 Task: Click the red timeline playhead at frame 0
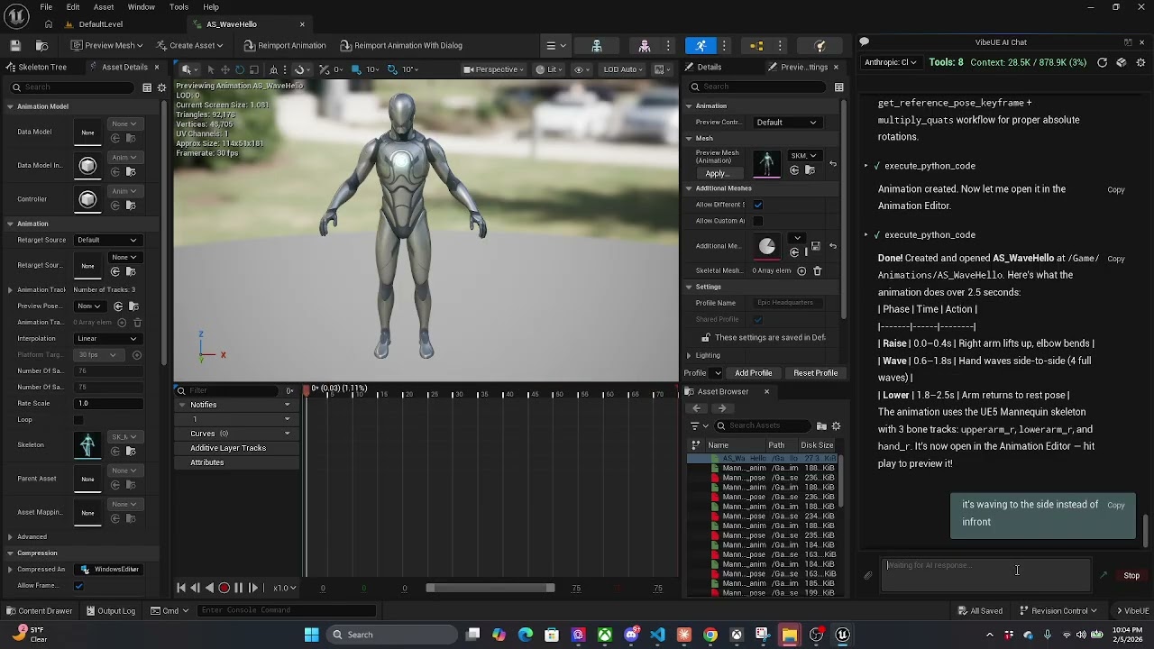[x=306, y=389]
